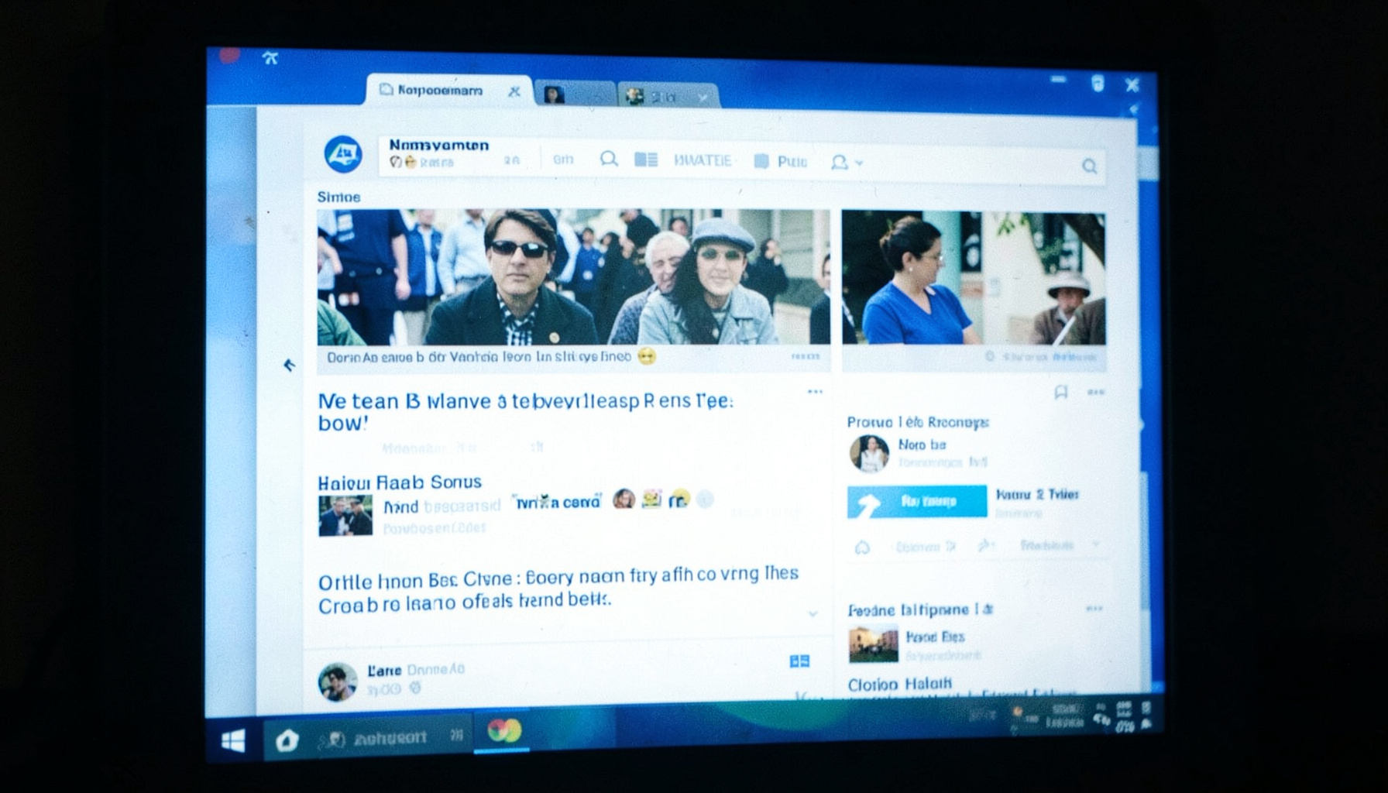Open the photo of woman in blue scrubs

tap(974, 279)
